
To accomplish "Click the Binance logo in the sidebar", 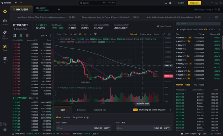I will tap(5, 12).
